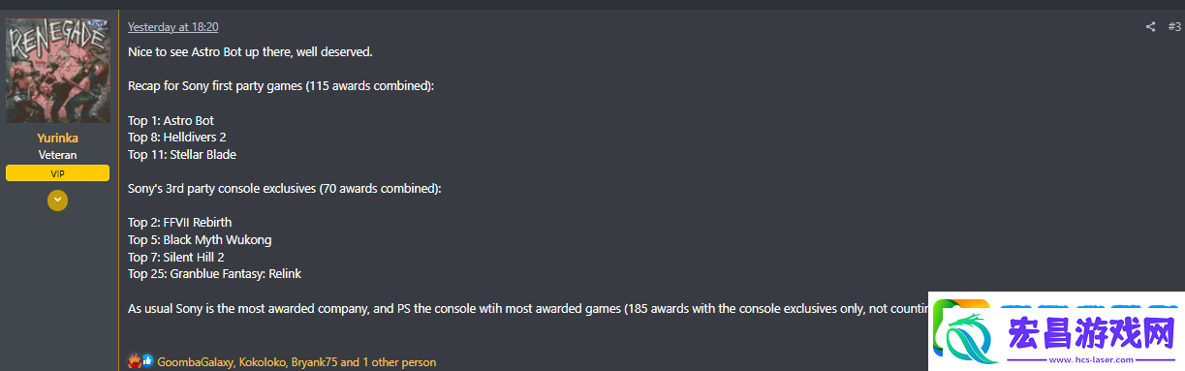Viewport: 1185px width, 371px height.
Task: Click the fire reaction icon
Action: pyautogui.click(x=134, y=361)
